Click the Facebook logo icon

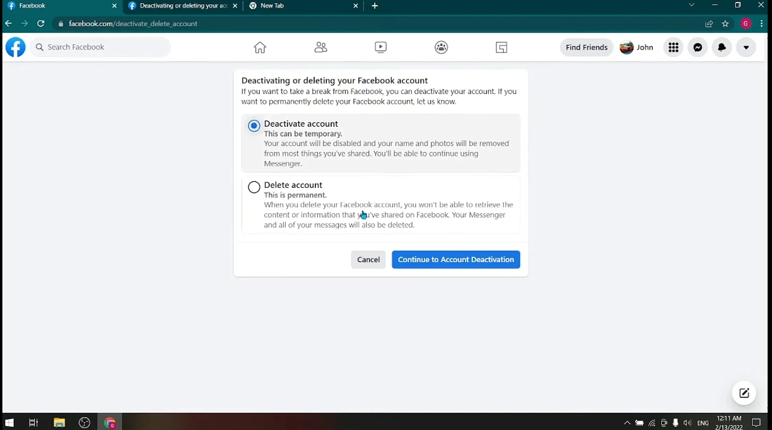pos(16,47)
